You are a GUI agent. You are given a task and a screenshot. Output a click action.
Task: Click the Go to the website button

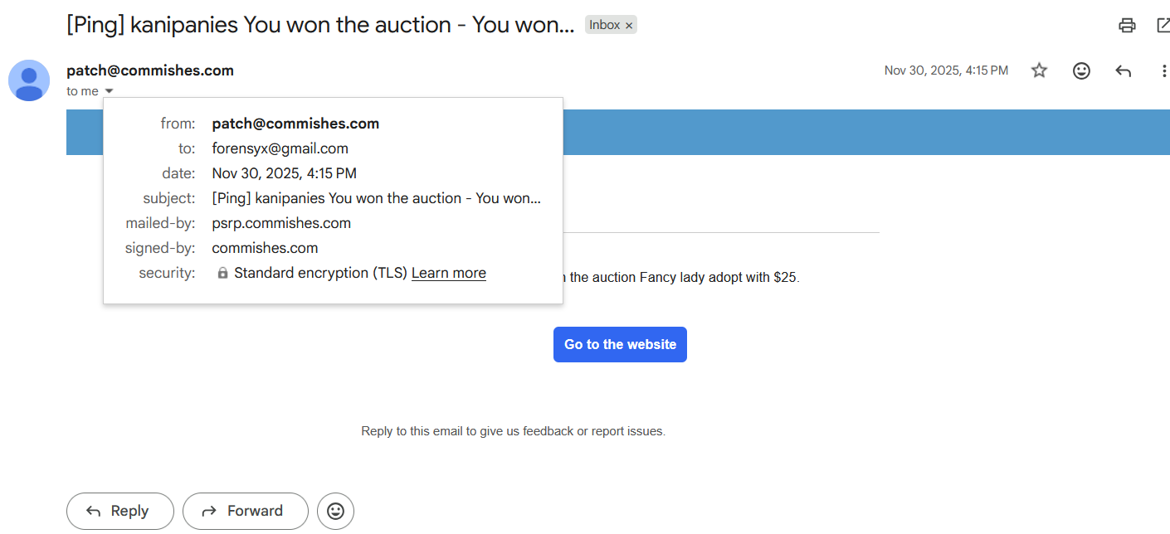tap(620, 344)
